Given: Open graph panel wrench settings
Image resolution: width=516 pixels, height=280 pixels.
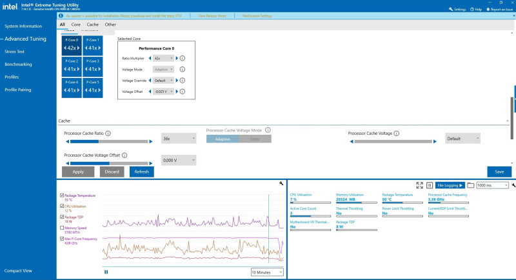Looking at the screenshot, I should [281, 183].
